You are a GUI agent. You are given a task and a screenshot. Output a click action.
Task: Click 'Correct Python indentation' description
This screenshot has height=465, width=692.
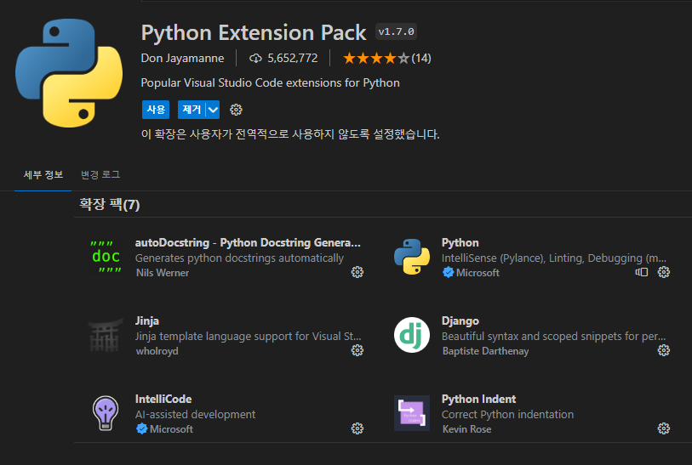click(507, 414)
